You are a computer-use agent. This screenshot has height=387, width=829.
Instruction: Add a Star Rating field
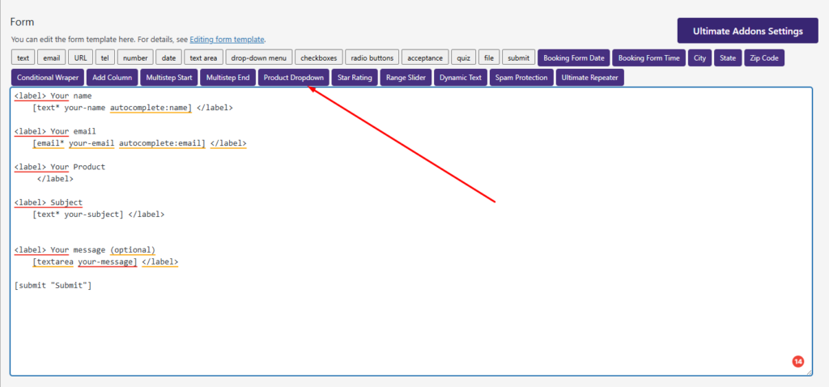point(355,77)
